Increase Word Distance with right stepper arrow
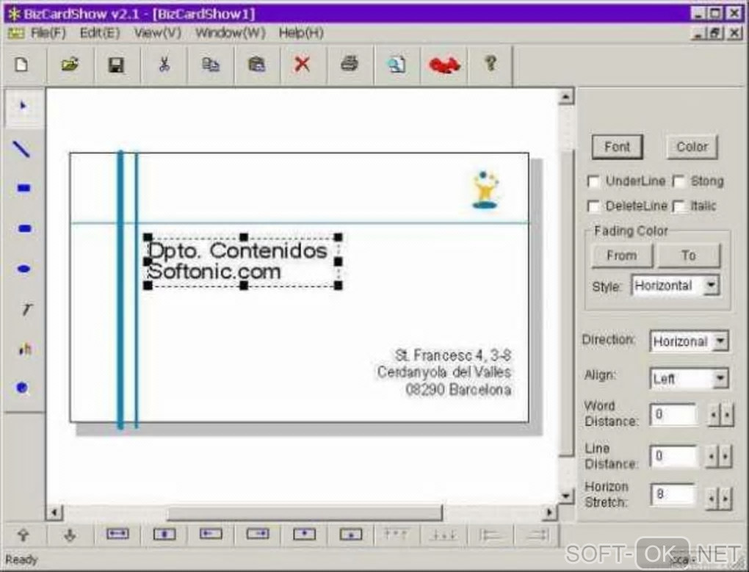 (726, 415)
